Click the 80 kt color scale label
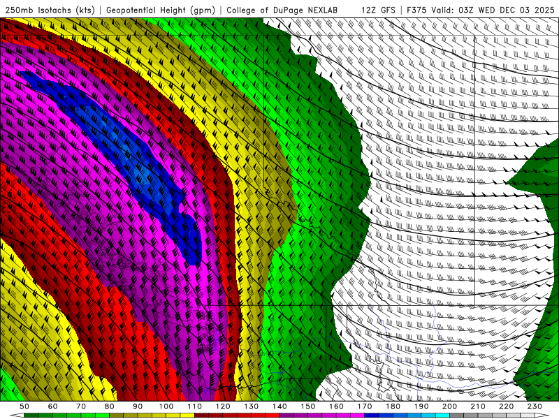The width and height of the screenshot is (559, 419). point(110,406)
